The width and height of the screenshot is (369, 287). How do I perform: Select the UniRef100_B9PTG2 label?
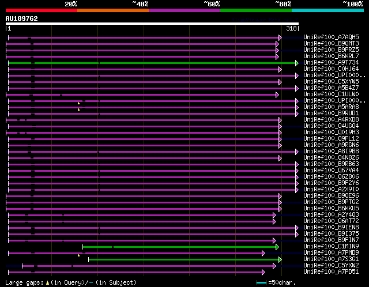point(331,202)
